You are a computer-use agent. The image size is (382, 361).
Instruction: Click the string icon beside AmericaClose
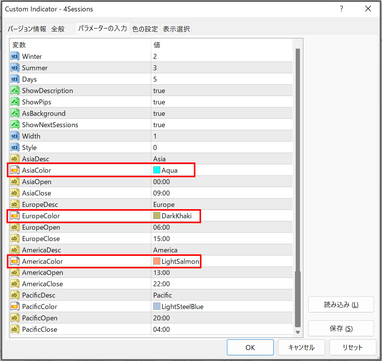coord(15,284)
